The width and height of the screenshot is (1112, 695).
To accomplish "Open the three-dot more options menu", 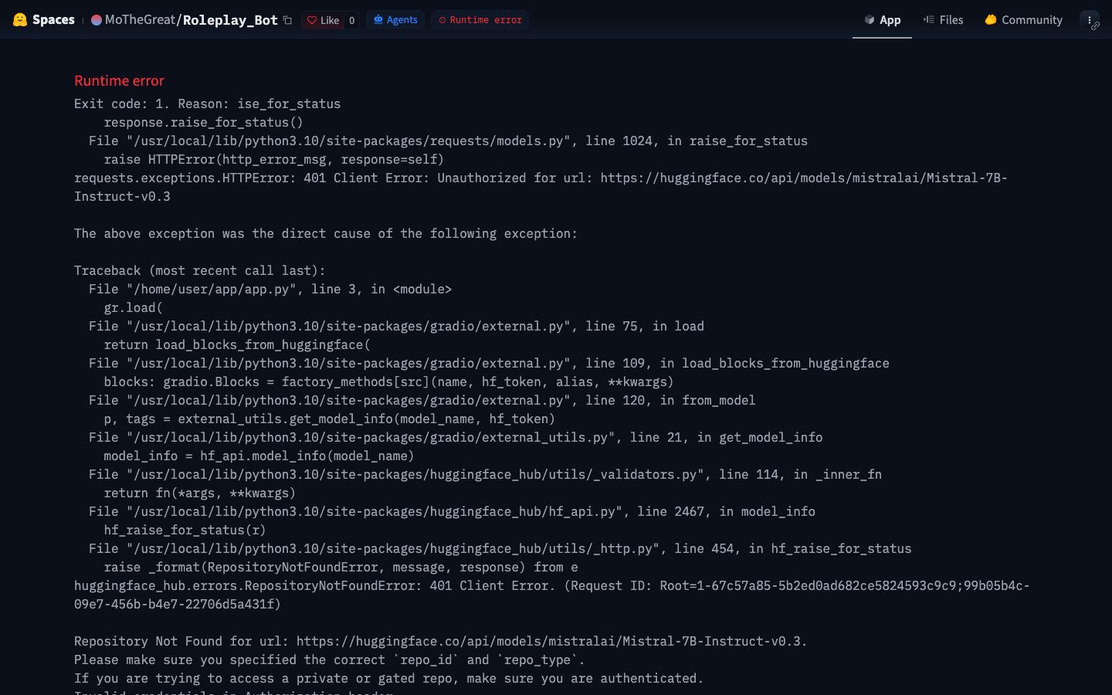I will tap(1090, 20).
